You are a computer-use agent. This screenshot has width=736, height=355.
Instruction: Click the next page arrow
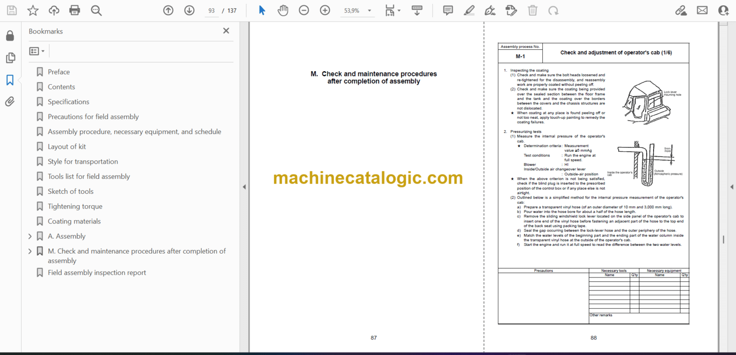[189, 10]
